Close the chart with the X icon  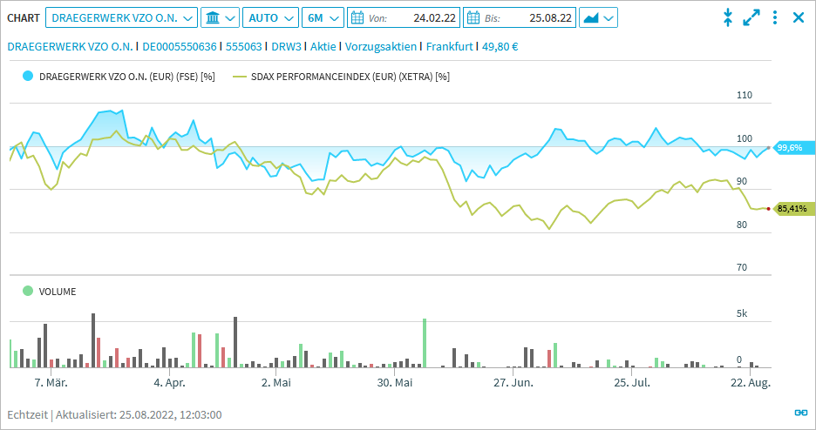click(x=798, y=17)
